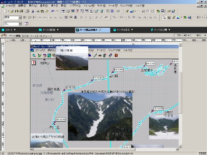Click the Undo arrow icon

point(53,11)
